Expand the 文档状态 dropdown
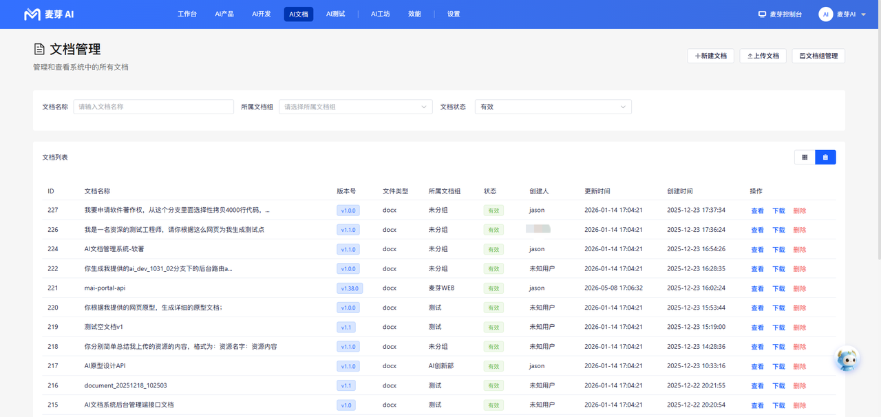881x417 pixels. pos(553,107)
